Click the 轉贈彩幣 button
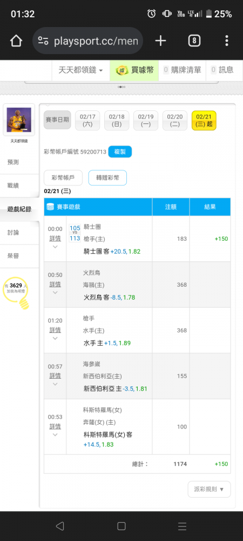243x541 pixels. coord(107,178)
